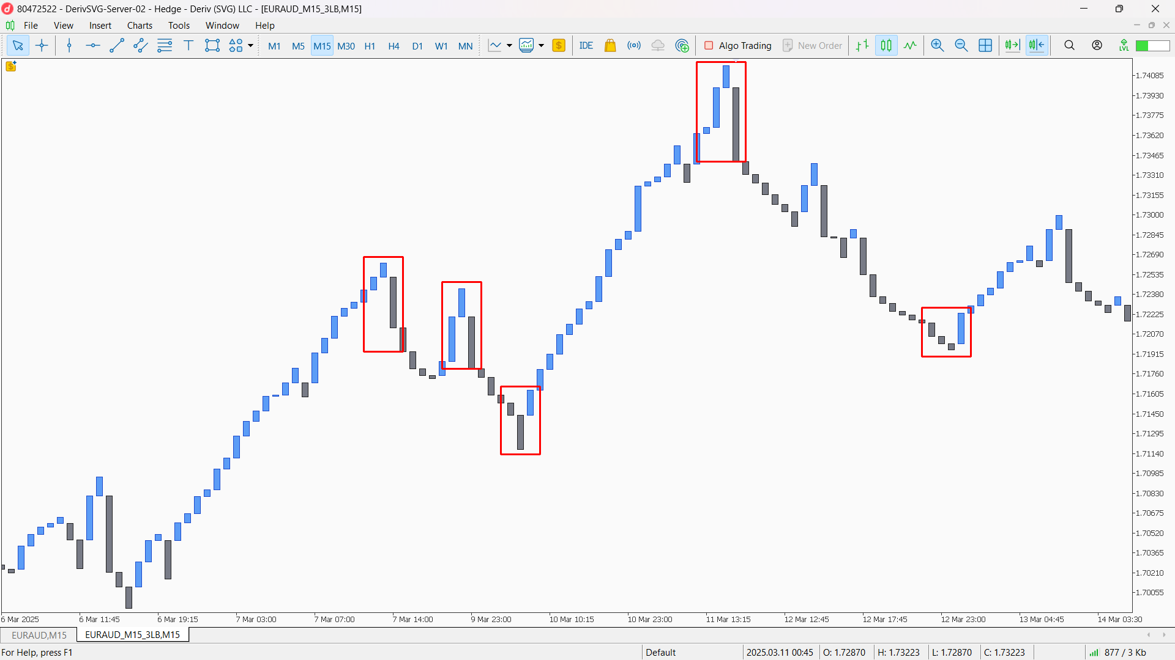Click the gold dollar trading icon

(x=559, y=46)
